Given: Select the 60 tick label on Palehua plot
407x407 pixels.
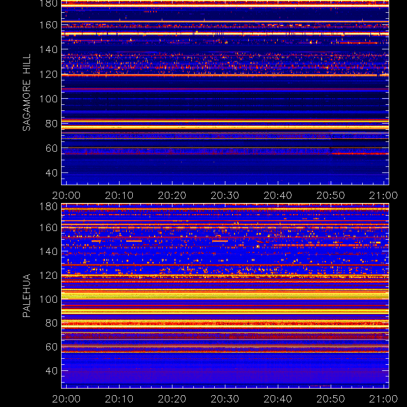Looking at the screenshot, I should (51, 347).
